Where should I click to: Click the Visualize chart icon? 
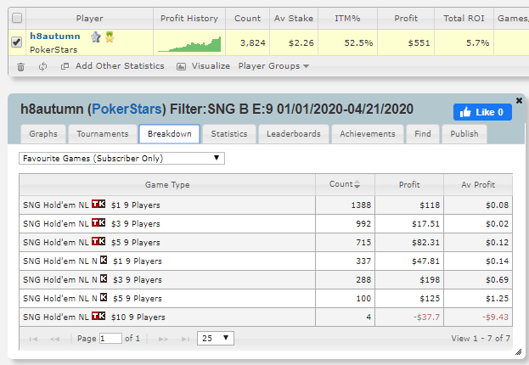pyautogui.click(x=181, y=66)
